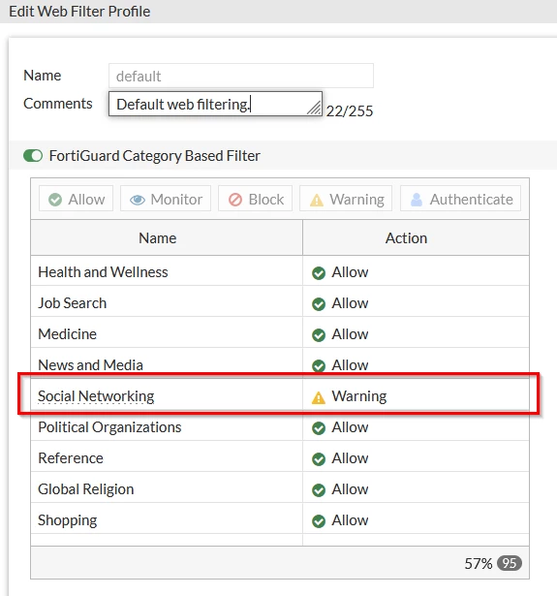Click the Allow action text for Reference

point(350,458)
